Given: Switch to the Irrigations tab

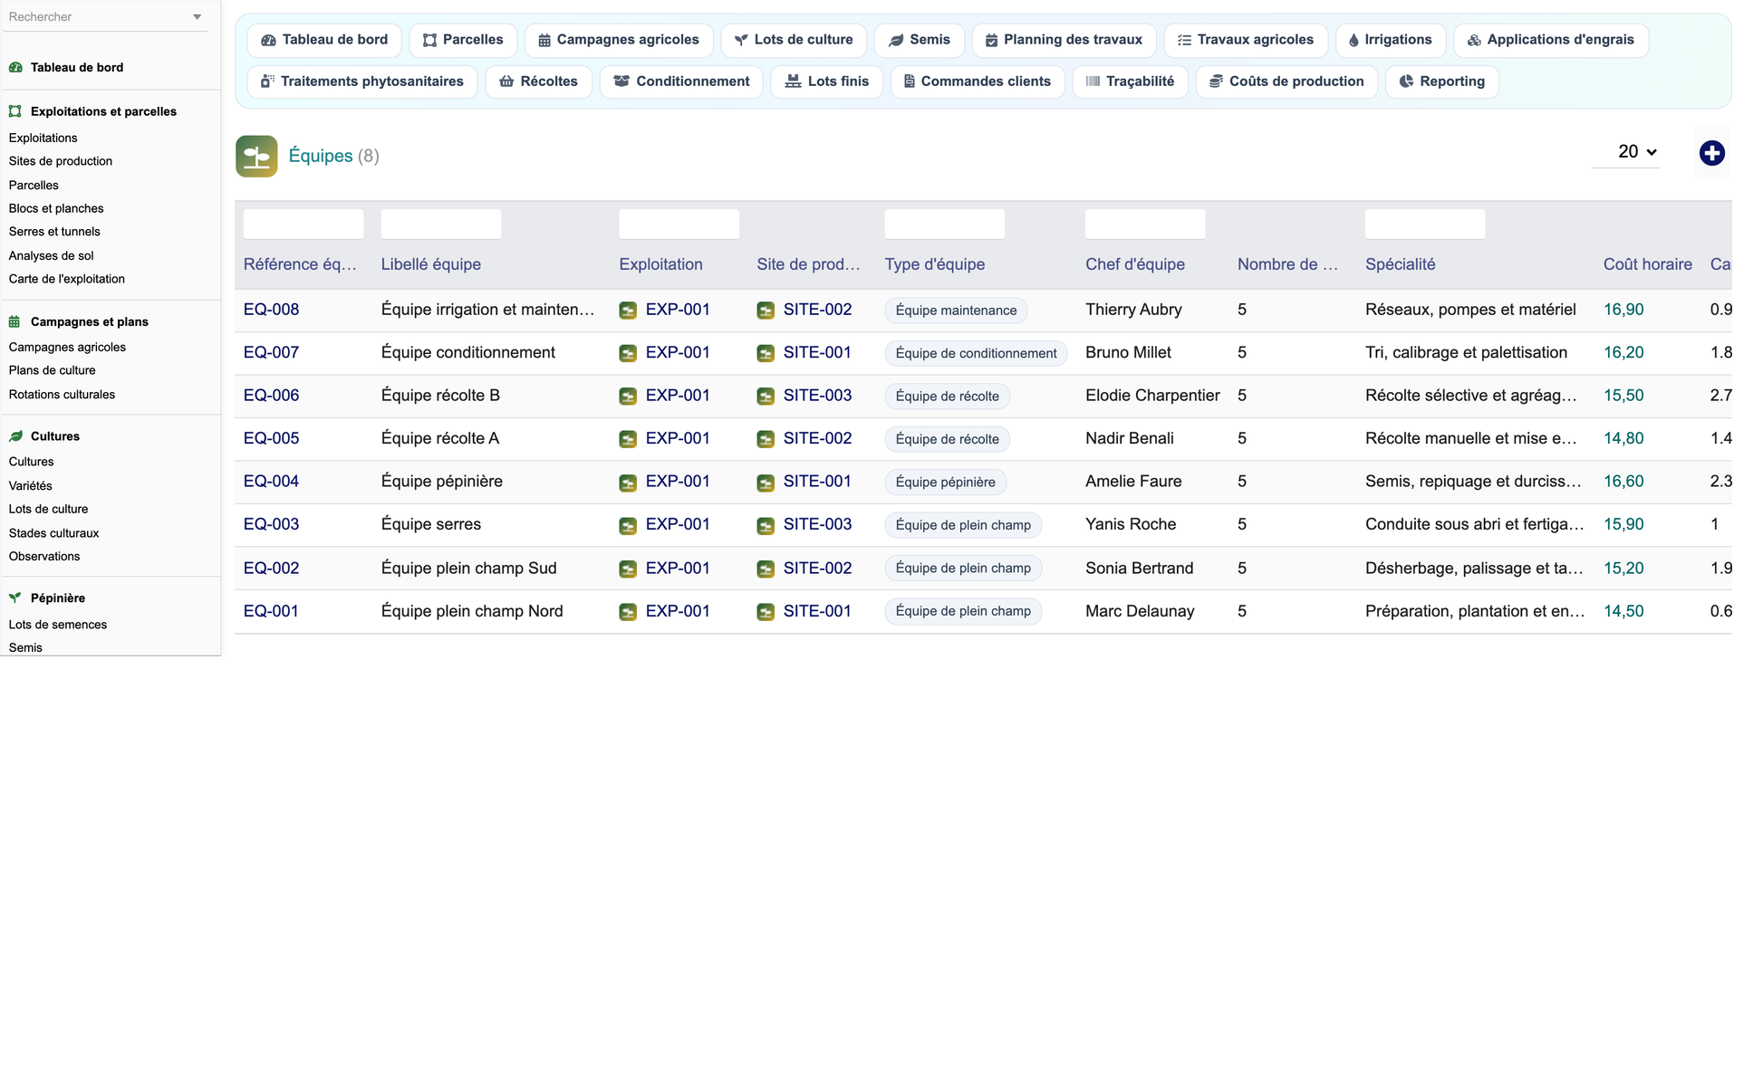Looking at the screenshot, I should (1391, 40).
